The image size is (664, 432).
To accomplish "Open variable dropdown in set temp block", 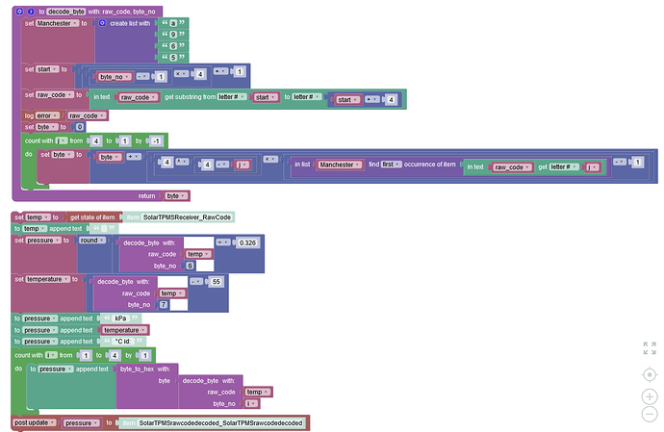I will 38,217.
